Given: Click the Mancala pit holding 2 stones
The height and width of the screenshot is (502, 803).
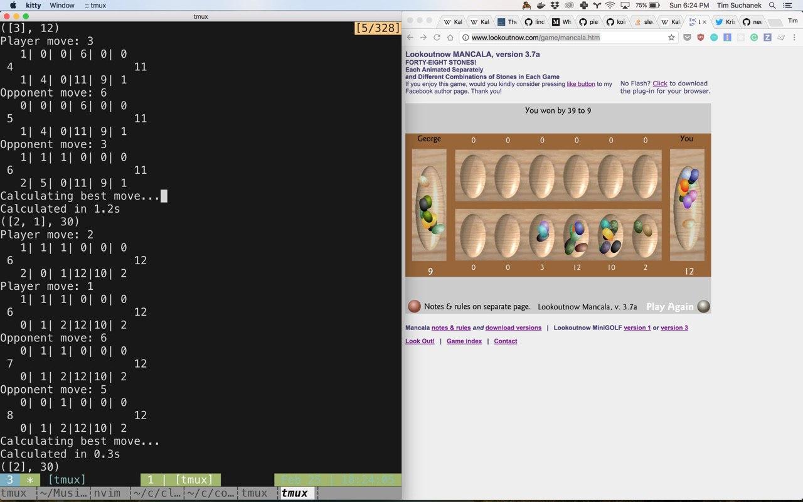Looking at the screenshot, I should [x=646, y=236].
